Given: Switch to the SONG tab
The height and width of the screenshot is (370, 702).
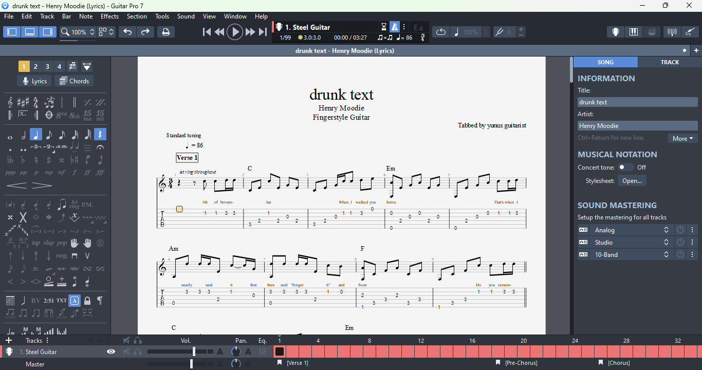Looking at the screenshot, I should [605, 62].
